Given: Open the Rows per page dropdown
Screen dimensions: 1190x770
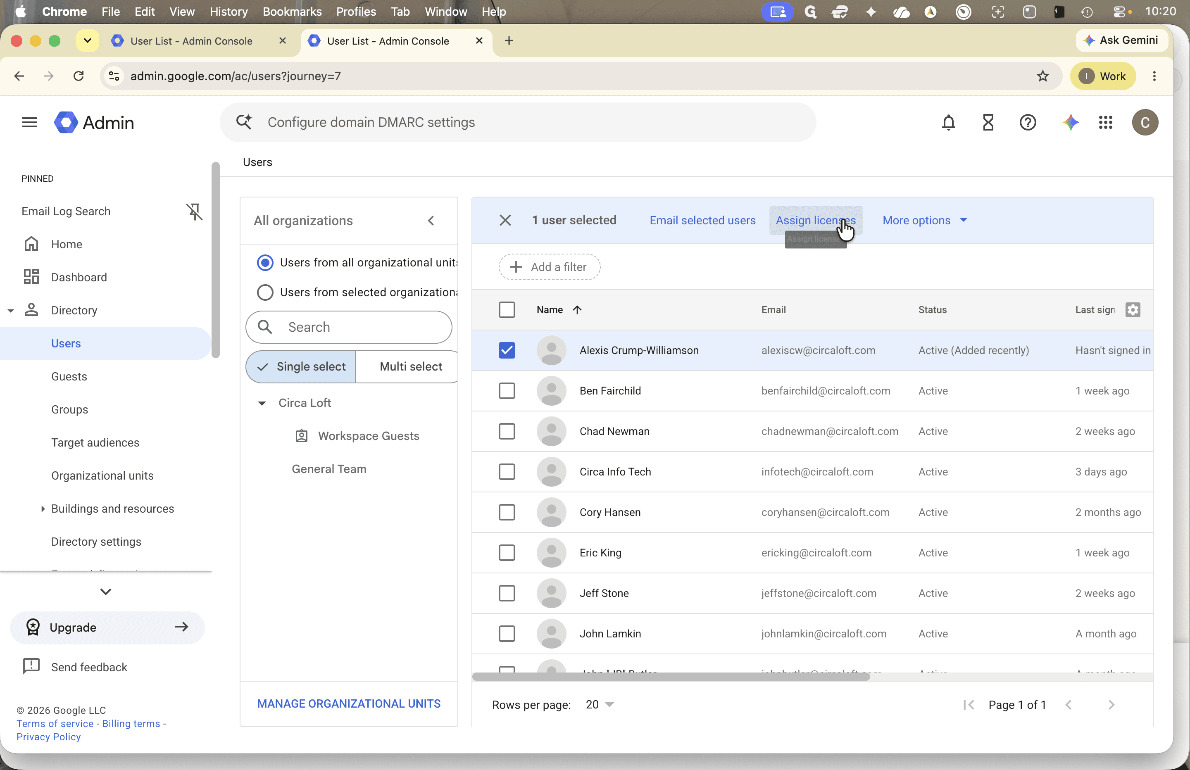Looking at the screenshot, I should (600, 705).
